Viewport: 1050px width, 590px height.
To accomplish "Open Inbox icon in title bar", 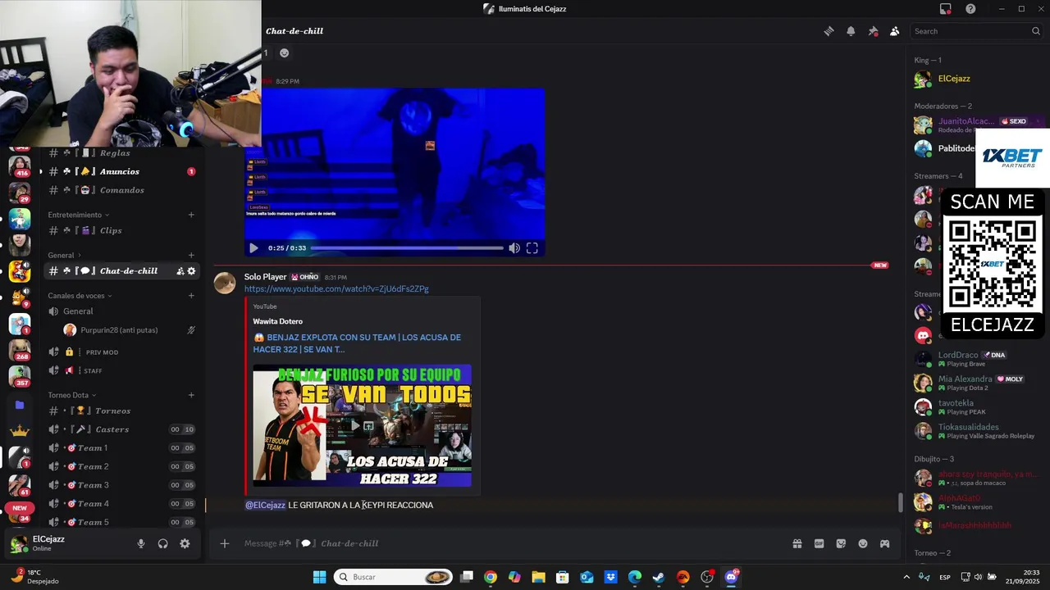I will pyautogui.click(x=946, y=9).
